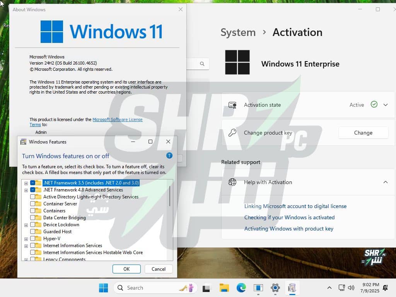Click the Activation state icon
Viewport: 396px width, 297px height.
[232, 105]
